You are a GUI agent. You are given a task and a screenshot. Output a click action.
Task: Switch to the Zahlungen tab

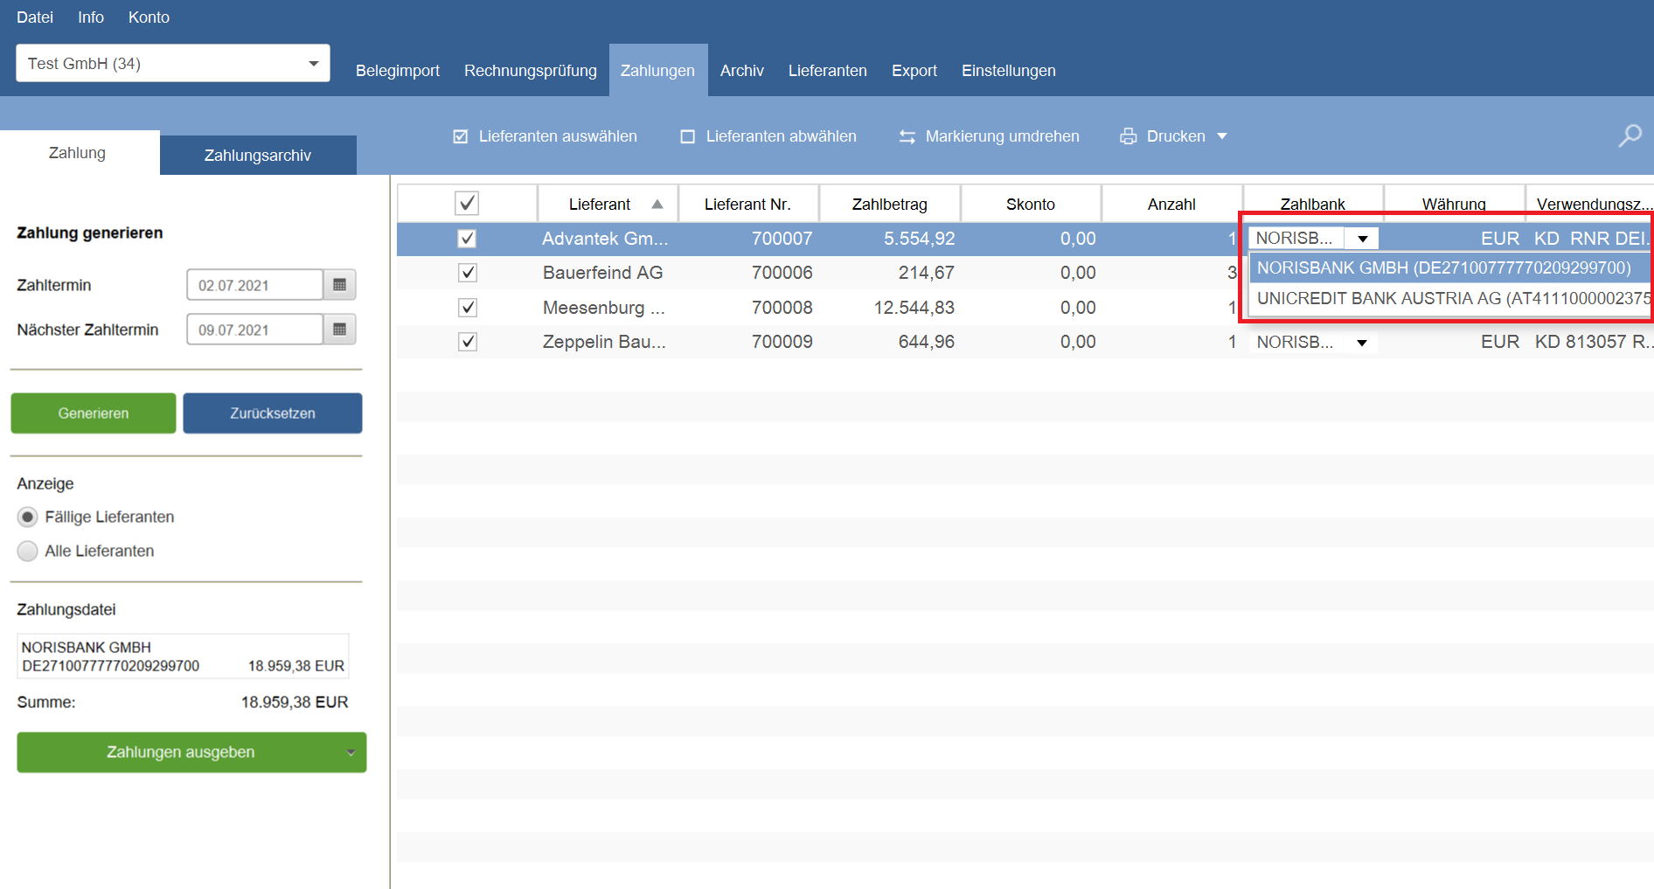pyautogui.click(x=658, y=71)
